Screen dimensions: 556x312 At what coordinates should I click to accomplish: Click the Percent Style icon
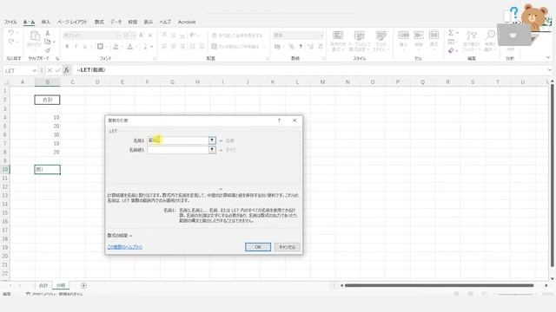click(x=291, y=46)
